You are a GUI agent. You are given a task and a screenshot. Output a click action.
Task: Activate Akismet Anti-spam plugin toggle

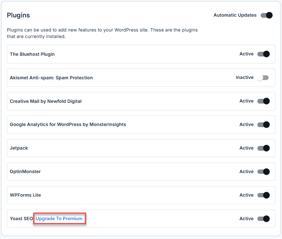262,78
